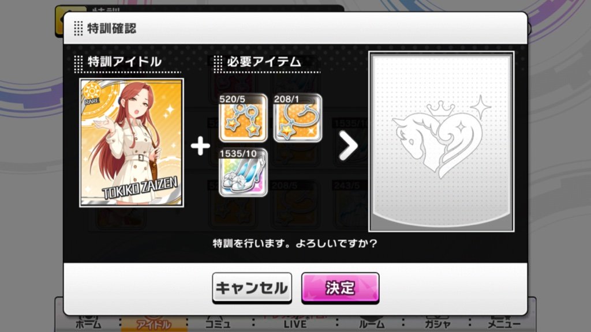This screenshot has width=591, height=332.
Task: Open the アイドル tab in bottom bar
Action: point(154,324)
